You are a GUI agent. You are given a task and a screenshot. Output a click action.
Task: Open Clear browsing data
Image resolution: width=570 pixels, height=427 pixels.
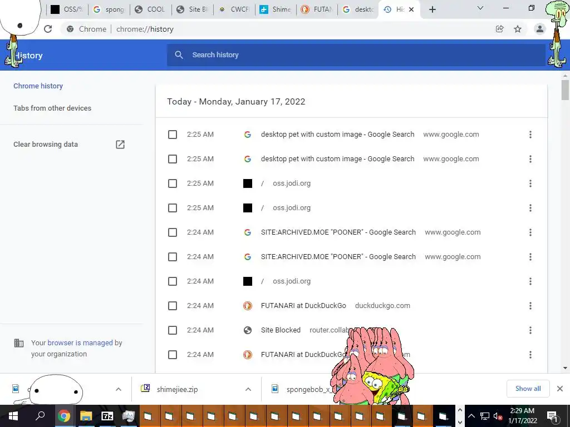[x=46, y=145]
